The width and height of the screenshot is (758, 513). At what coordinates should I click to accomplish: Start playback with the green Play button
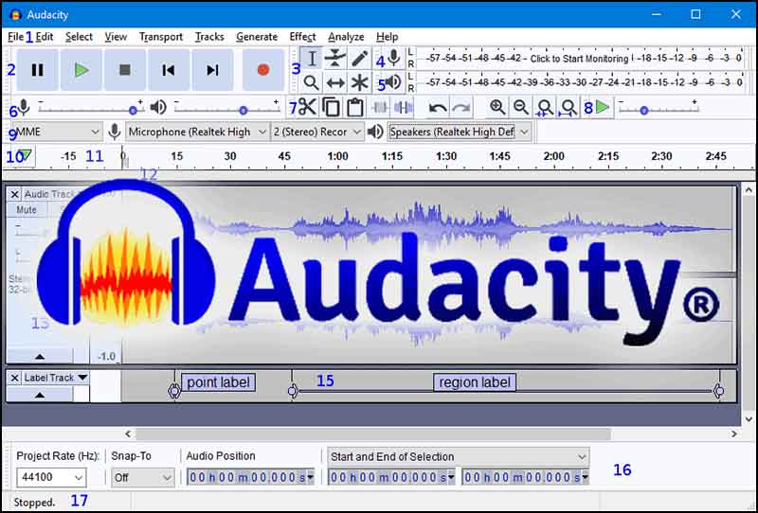click(x=81, y=70)
